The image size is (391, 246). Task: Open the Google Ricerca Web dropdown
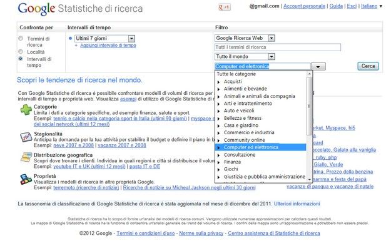pyautogui.click(x=245, y=38)
